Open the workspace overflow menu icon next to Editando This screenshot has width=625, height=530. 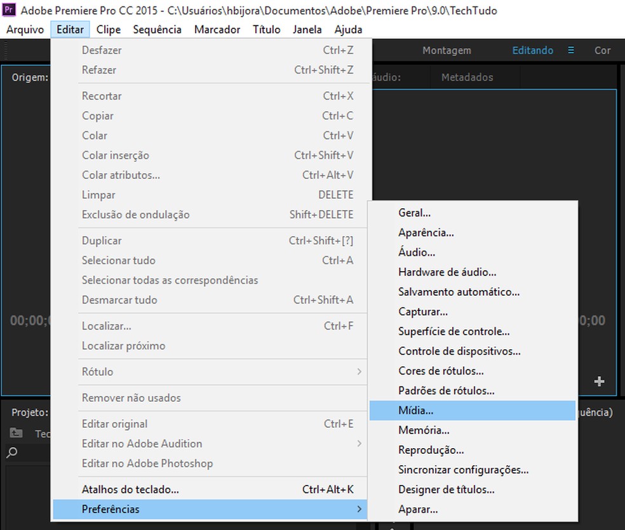570,50
